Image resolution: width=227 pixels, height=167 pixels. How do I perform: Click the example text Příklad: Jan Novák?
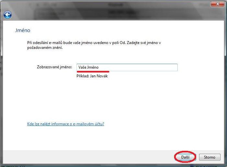tap(92, 76)
